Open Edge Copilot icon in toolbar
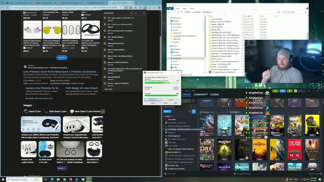The width and height of the screenshot is (324, 182). 159,8
